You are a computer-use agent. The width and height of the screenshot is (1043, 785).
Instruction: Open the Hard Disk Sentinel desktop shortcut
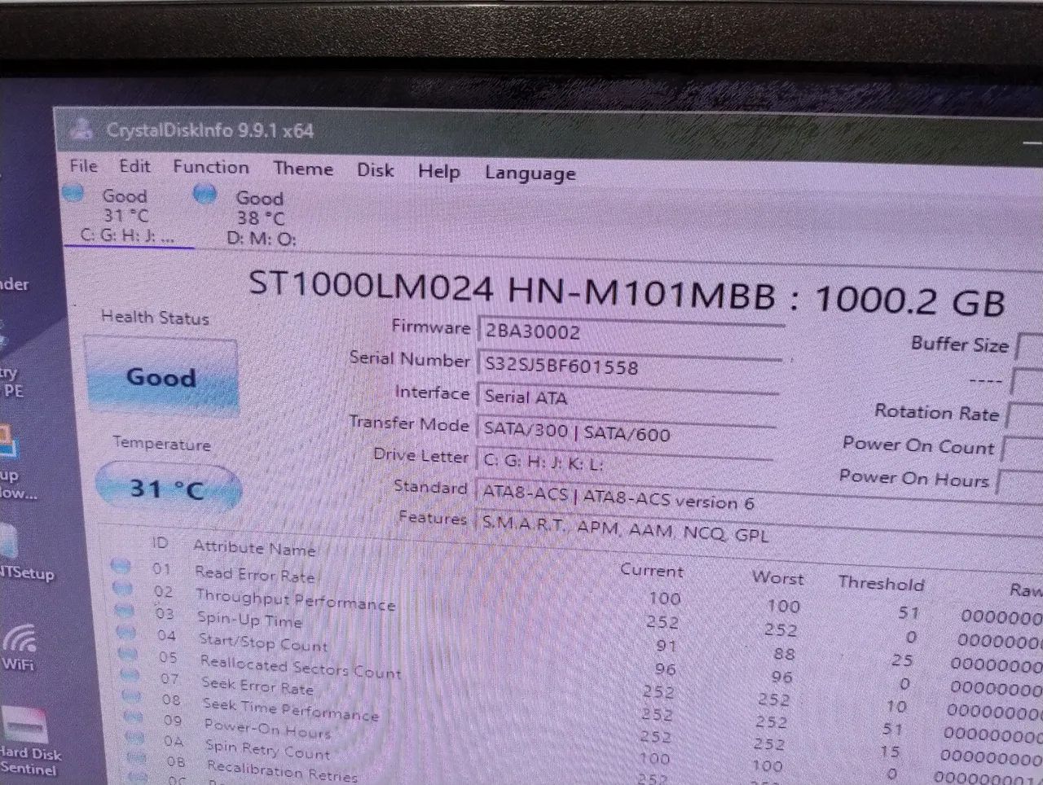click(29, 743)
